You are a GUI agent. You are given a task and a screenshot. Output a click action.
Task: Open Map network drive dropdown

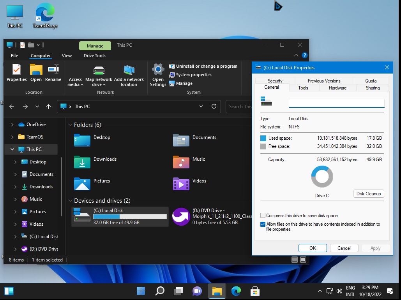tap(99, 84)
